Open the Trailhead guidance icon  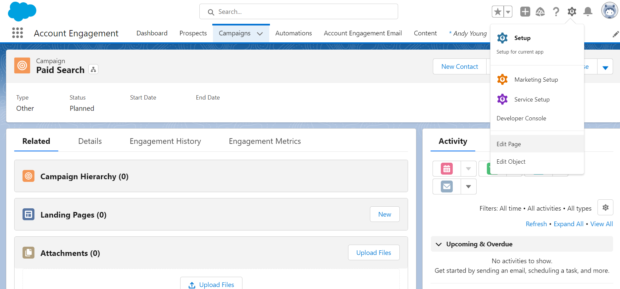point(540,12)
